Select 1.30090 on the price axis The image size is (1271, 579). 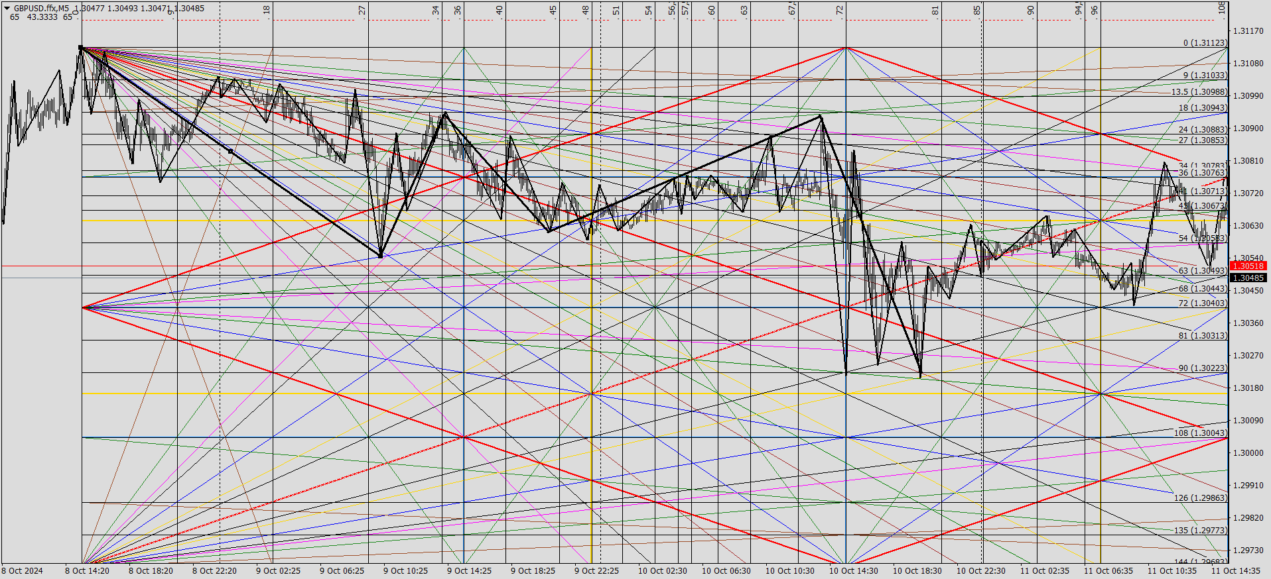[x=1248, y=421]
